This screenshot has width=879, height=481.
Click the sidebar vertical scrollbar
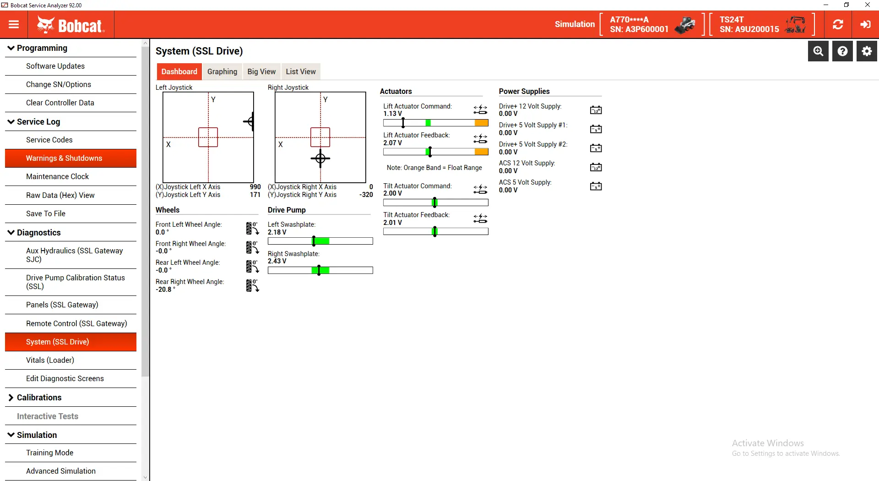coord(145,211)
